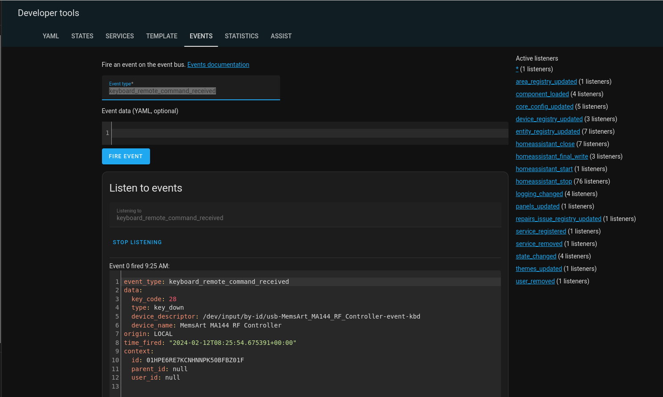Click the asterisk wildcard listener link

517,69
